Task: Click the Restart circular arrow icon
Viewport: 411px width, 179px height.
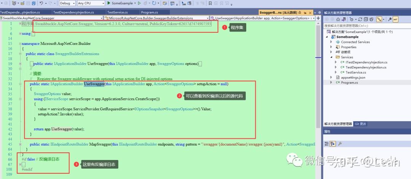Action: pyautogui.click(x=154, y=3)
